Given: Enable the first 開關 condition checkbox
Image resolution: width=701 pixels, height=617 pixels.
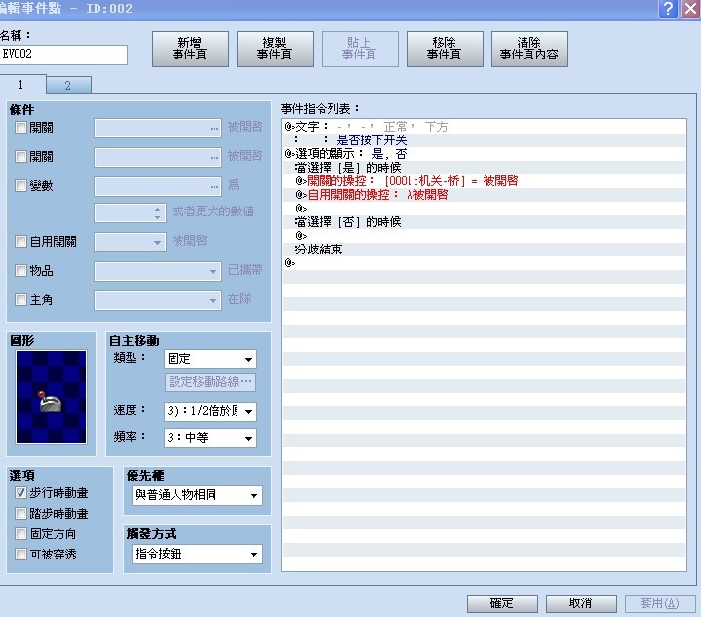Looking at the screenshot, I should point(20,128).
